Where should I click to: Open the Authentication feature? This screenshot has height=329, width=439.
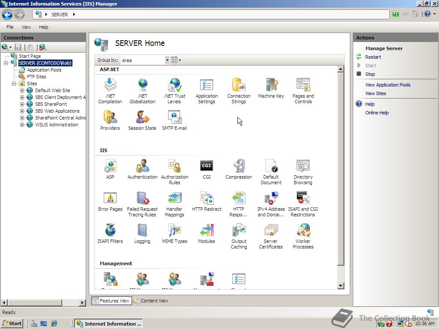[x=142, y=169]
